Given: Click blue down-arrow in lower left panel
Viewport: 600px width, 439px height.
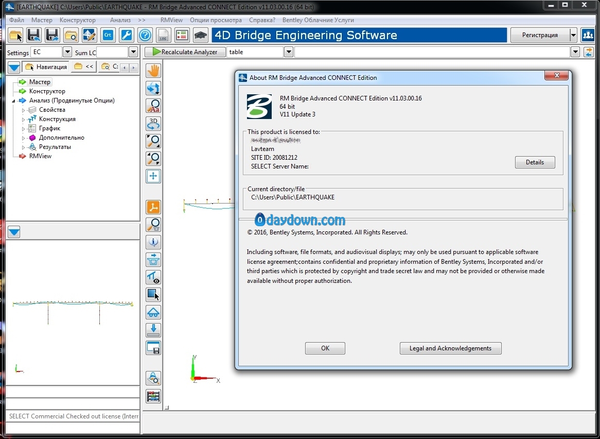Looking at the screenshot, I should pos(14,232).
